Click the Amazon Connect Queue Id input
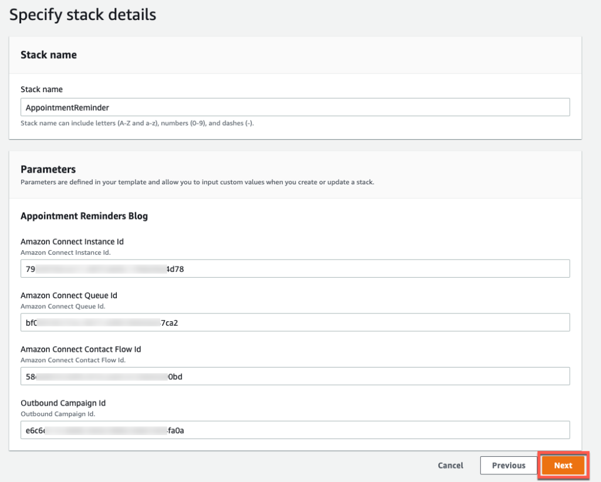 (293, 322)
